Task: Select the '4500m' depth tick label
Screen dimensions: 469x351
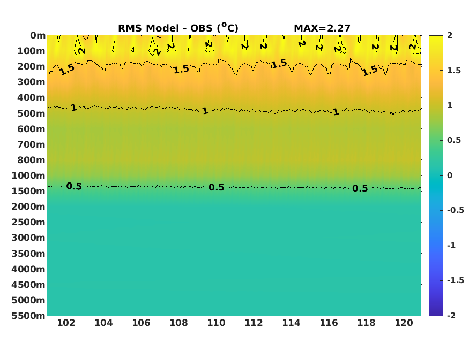Action: pos(28,285)
